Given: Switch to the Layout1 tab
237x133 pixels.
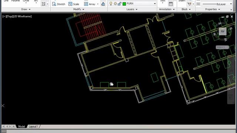Looking at the screenshot, I should [x=33, y=126].
